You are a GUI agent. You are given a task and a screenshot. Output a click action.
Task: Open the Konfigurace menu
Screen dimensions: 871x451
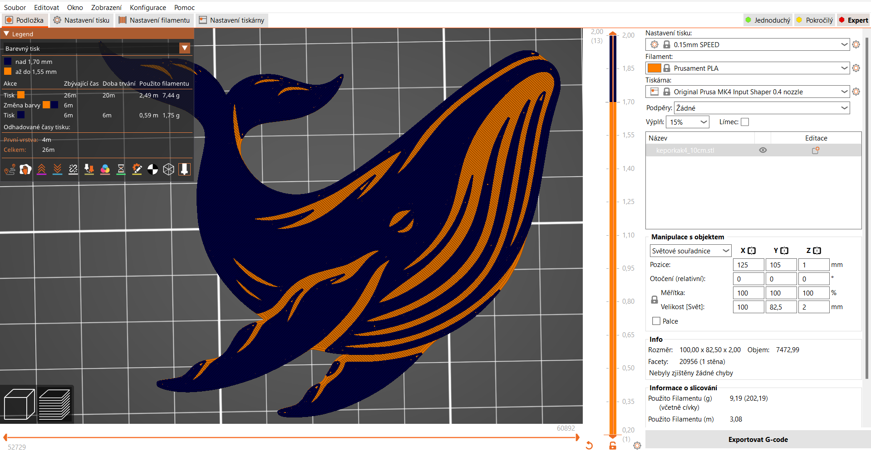pos(148,7)
